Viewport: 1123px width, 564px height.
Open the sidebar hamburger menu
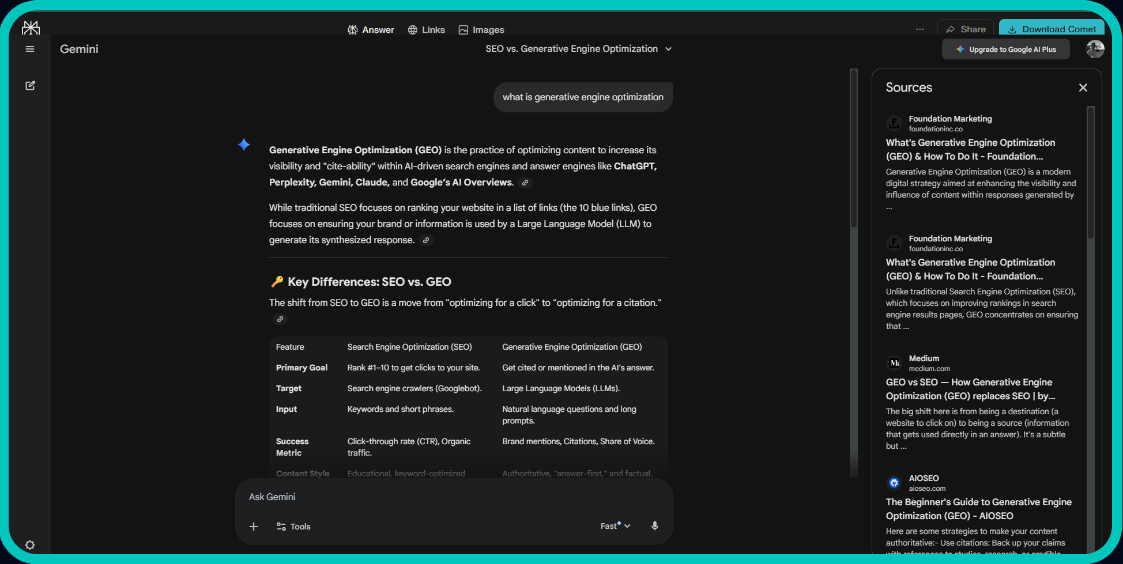coord(30,49)
